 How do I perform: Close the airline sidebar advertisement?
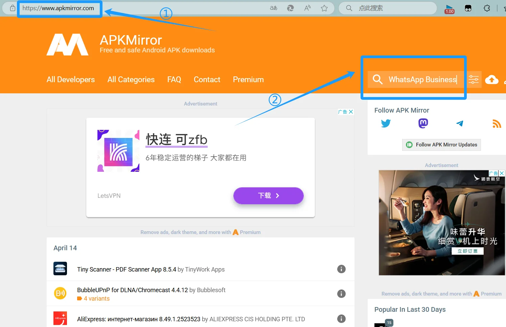502,173
